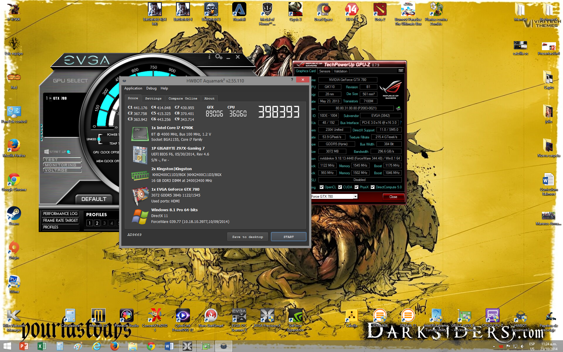Open Dead Space desktop shortcut
The image size is (563, 352).
click(323, 12)
